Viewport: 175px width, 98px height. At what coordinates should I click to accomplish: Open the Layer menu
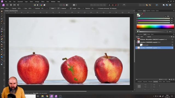[26, 2]
